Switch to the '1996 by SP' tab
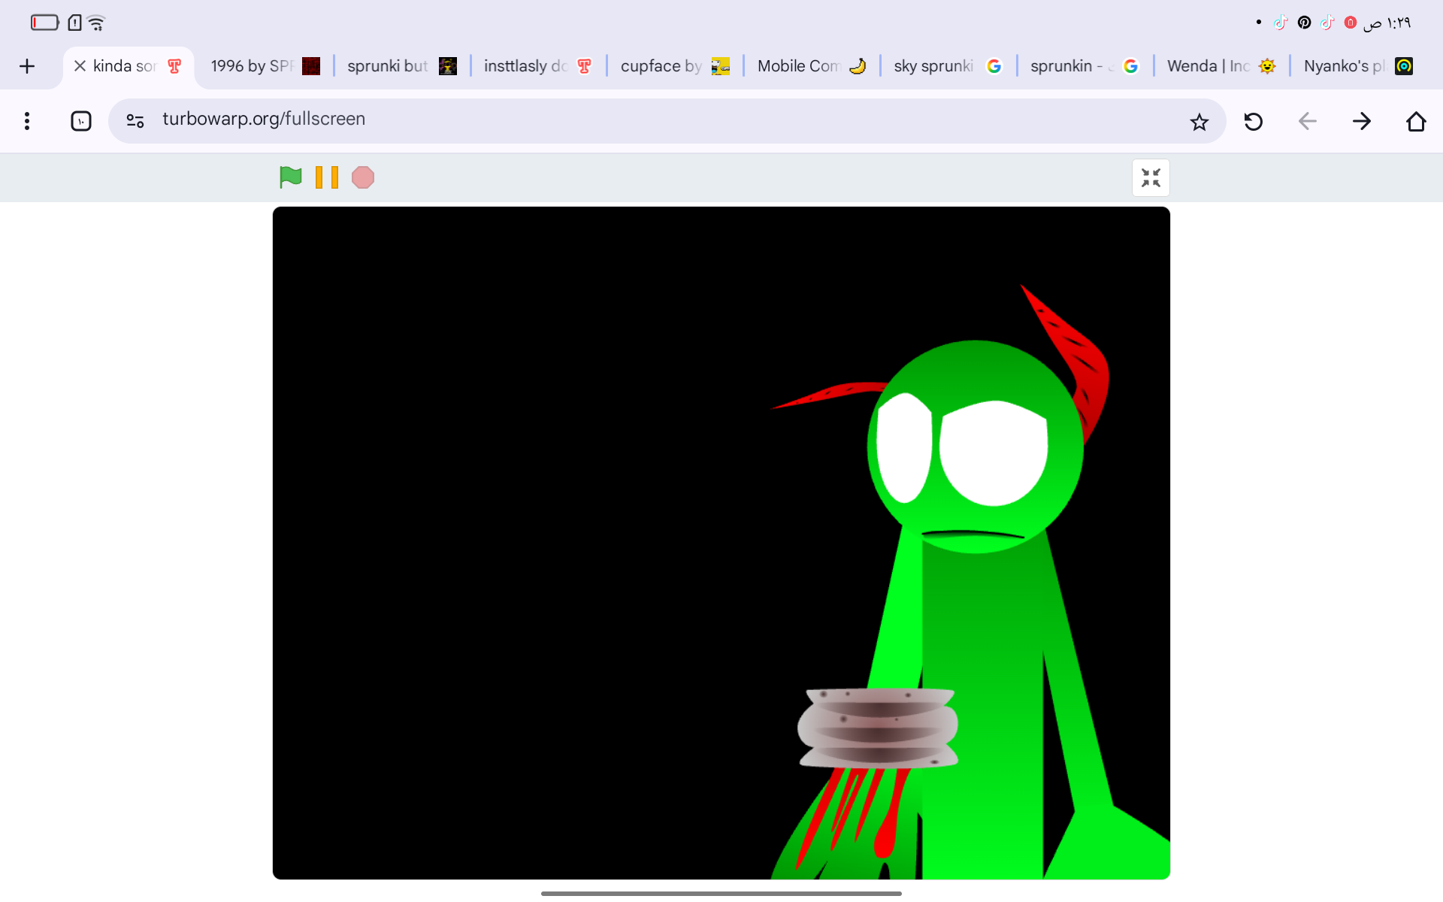1443x902 pixels. pos(264,66)
